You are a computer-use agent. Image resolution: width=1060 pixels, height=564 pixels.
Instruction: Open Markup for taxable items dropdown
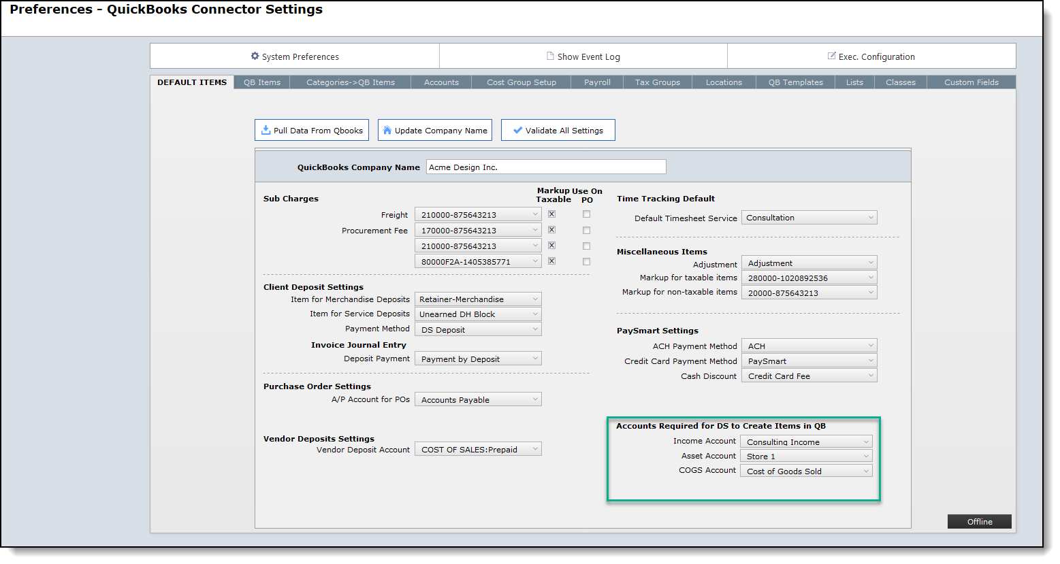(x=809, y=278)
